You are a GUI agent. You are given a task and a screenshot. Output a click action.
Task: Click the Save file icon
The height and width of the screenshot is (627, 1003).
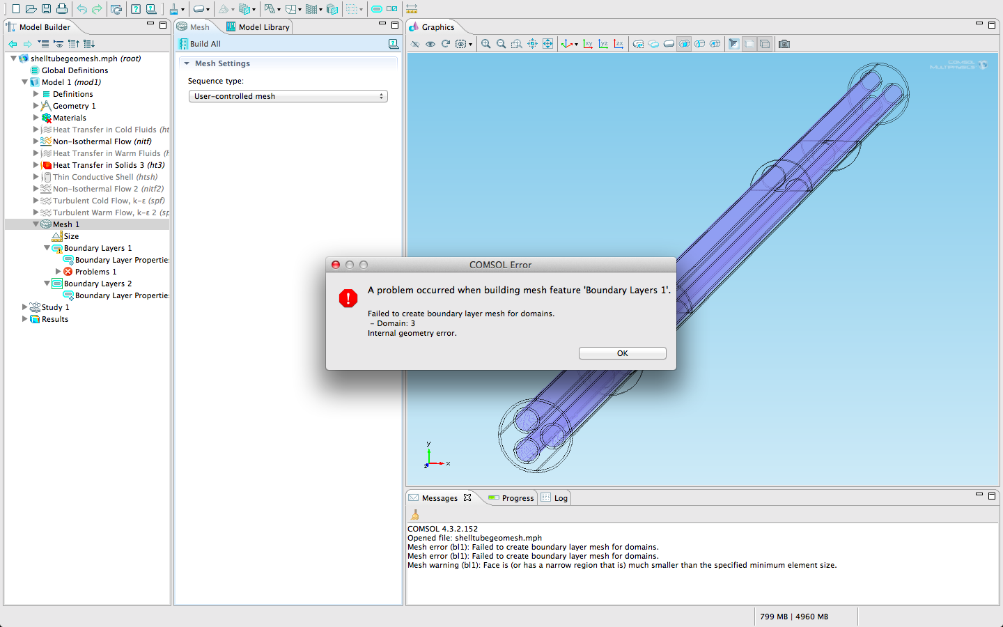(x=46, y=9)
